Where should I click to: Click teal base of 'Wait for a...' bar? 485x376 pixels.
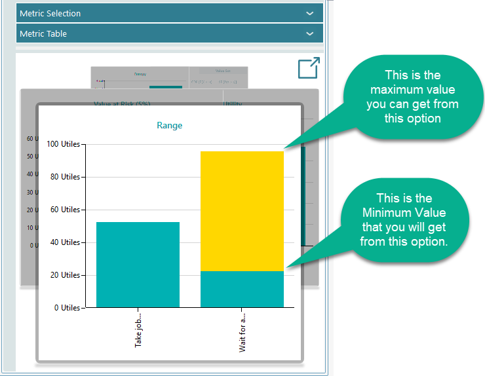[242, 289]
